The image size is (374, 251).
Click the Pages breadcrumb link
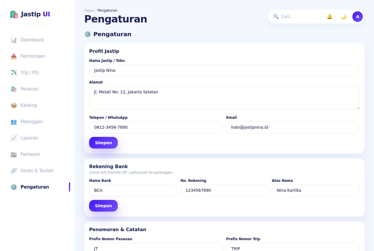(89, 11)
